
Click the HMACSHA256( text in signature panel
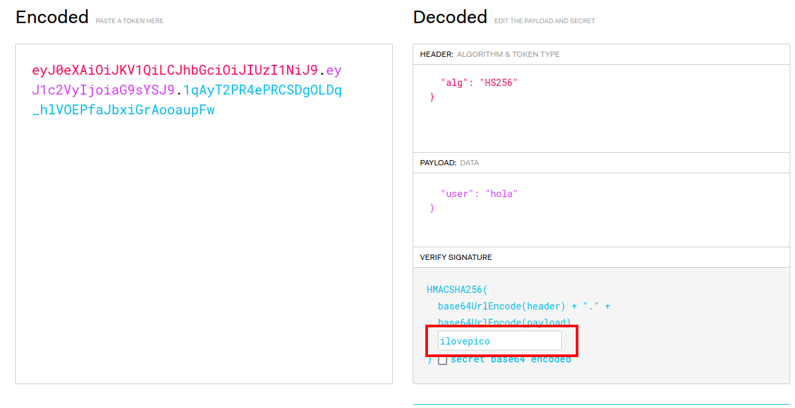coord(457,290)
